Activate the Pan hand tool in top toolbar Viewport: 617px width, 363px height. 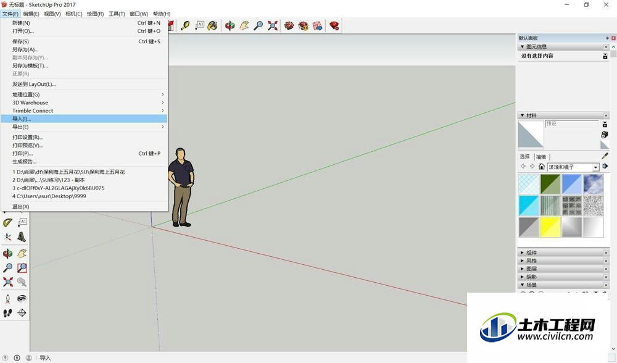click(244, 26)
